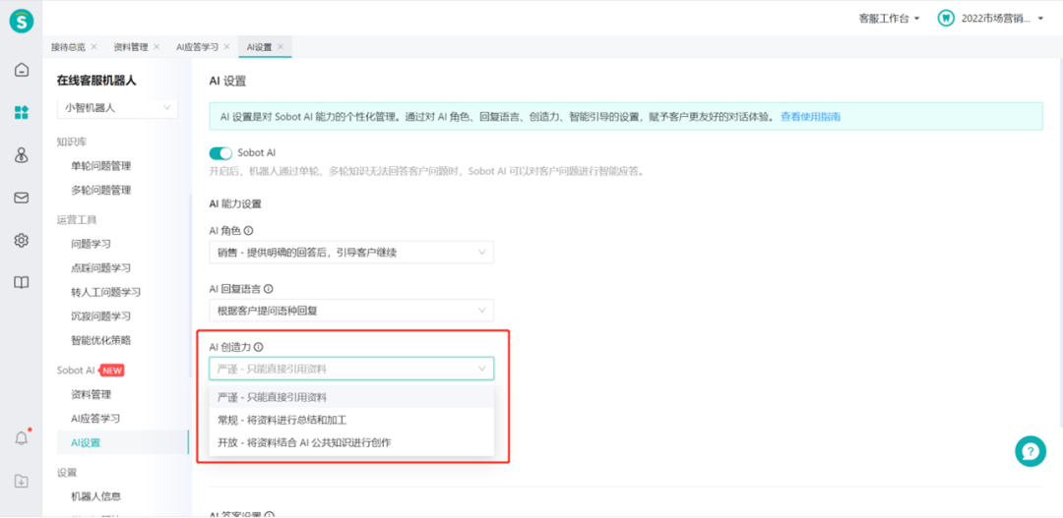Click the NEW badge next to Sobot AI

click(112, 371)
